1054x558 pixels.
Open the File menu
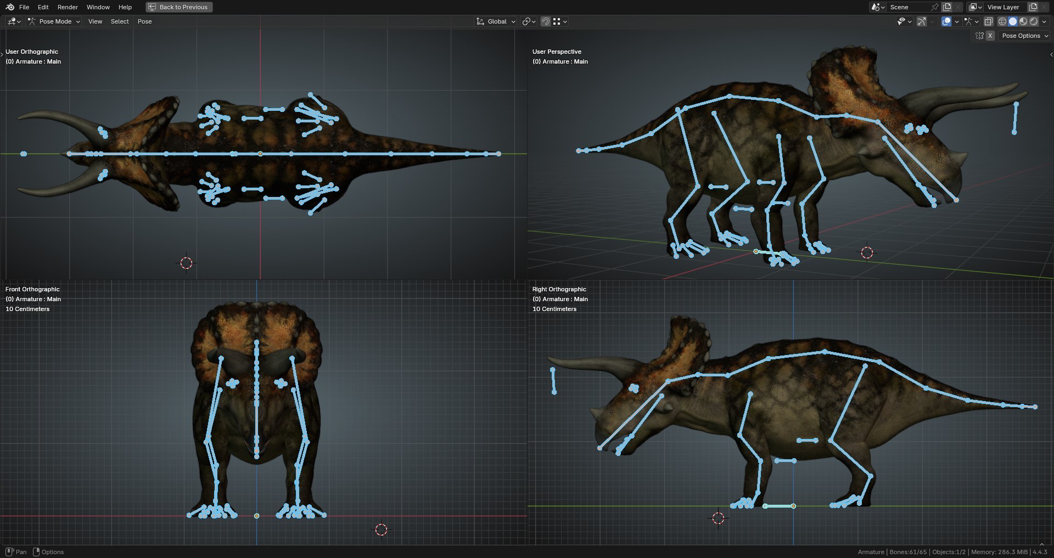click(x=24, y=7)
